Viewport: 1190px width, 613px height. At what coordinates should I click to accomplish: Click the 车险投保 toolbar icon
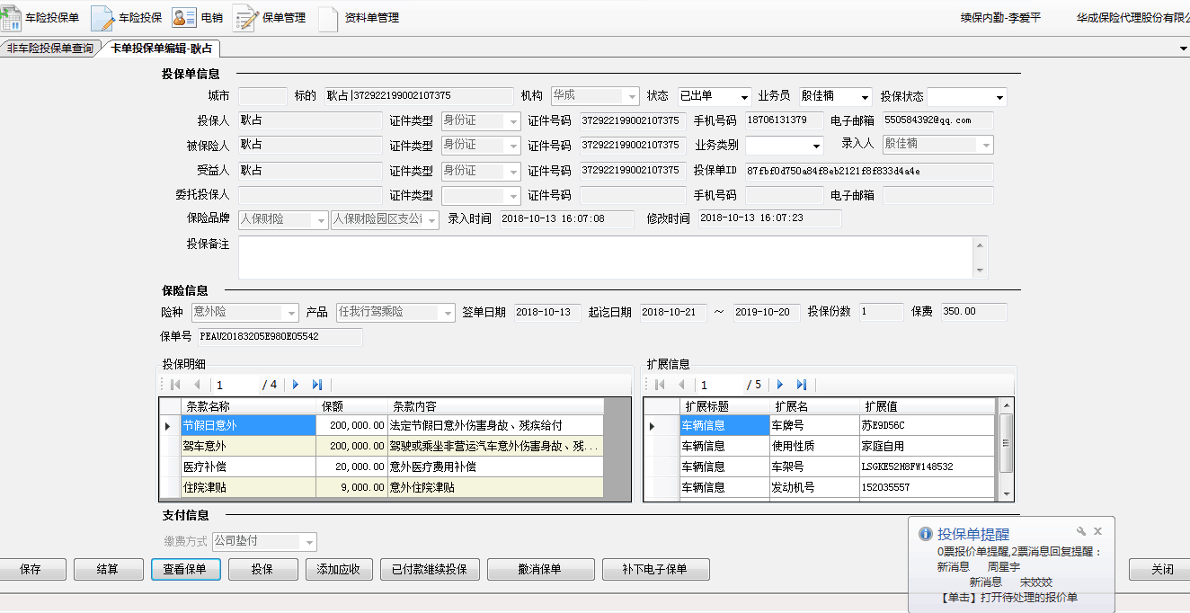tap(102, 17)
